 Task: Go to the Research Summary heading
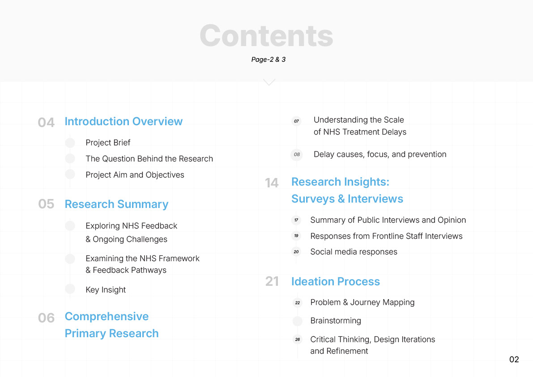coord(116,204)
